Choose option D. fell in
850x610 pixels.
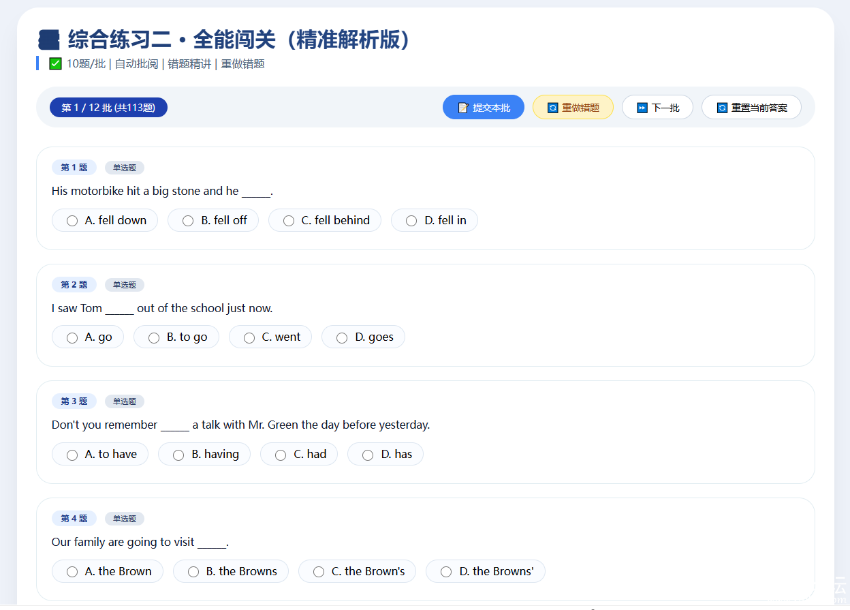[x=435, y=220]
